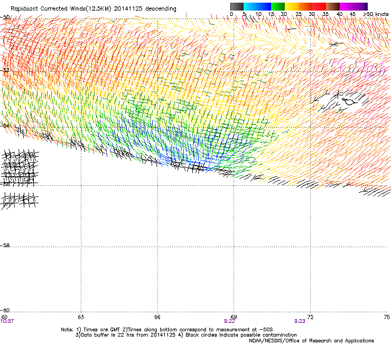
Task: Click the gray 0-5 knots legend swatch
Action: (x=237, y=6)
